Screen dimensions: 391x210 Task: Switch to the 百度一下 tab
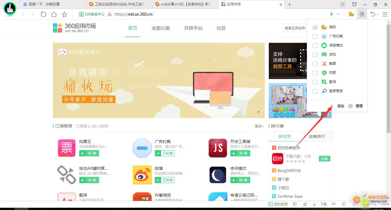tap(53, 5)
